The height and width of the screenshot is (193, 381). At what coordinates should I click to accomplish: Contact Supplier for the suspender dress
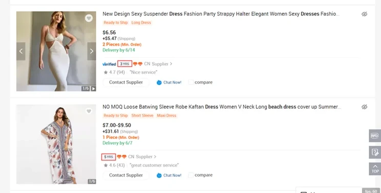coord(126,82)
